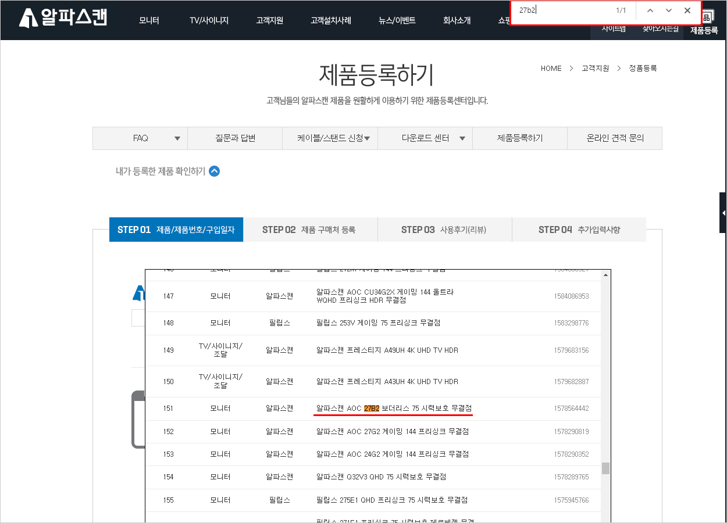
Task: Click TV/사이니지/조달 category in row 150
Action: coord(220,381)
